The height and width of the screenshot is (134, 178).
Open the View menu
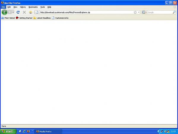click(15, 7)
